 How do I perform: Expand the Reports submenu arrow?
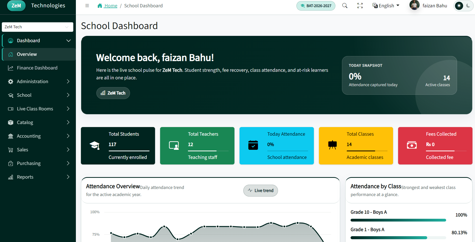68,177
